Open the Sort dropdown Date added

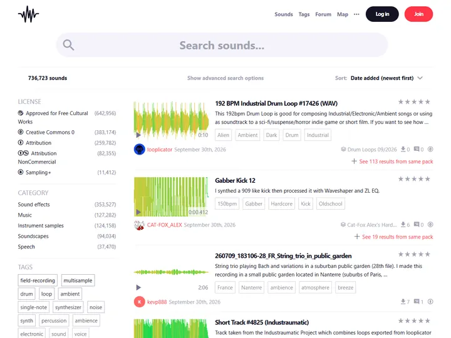[x=386, y=78]
